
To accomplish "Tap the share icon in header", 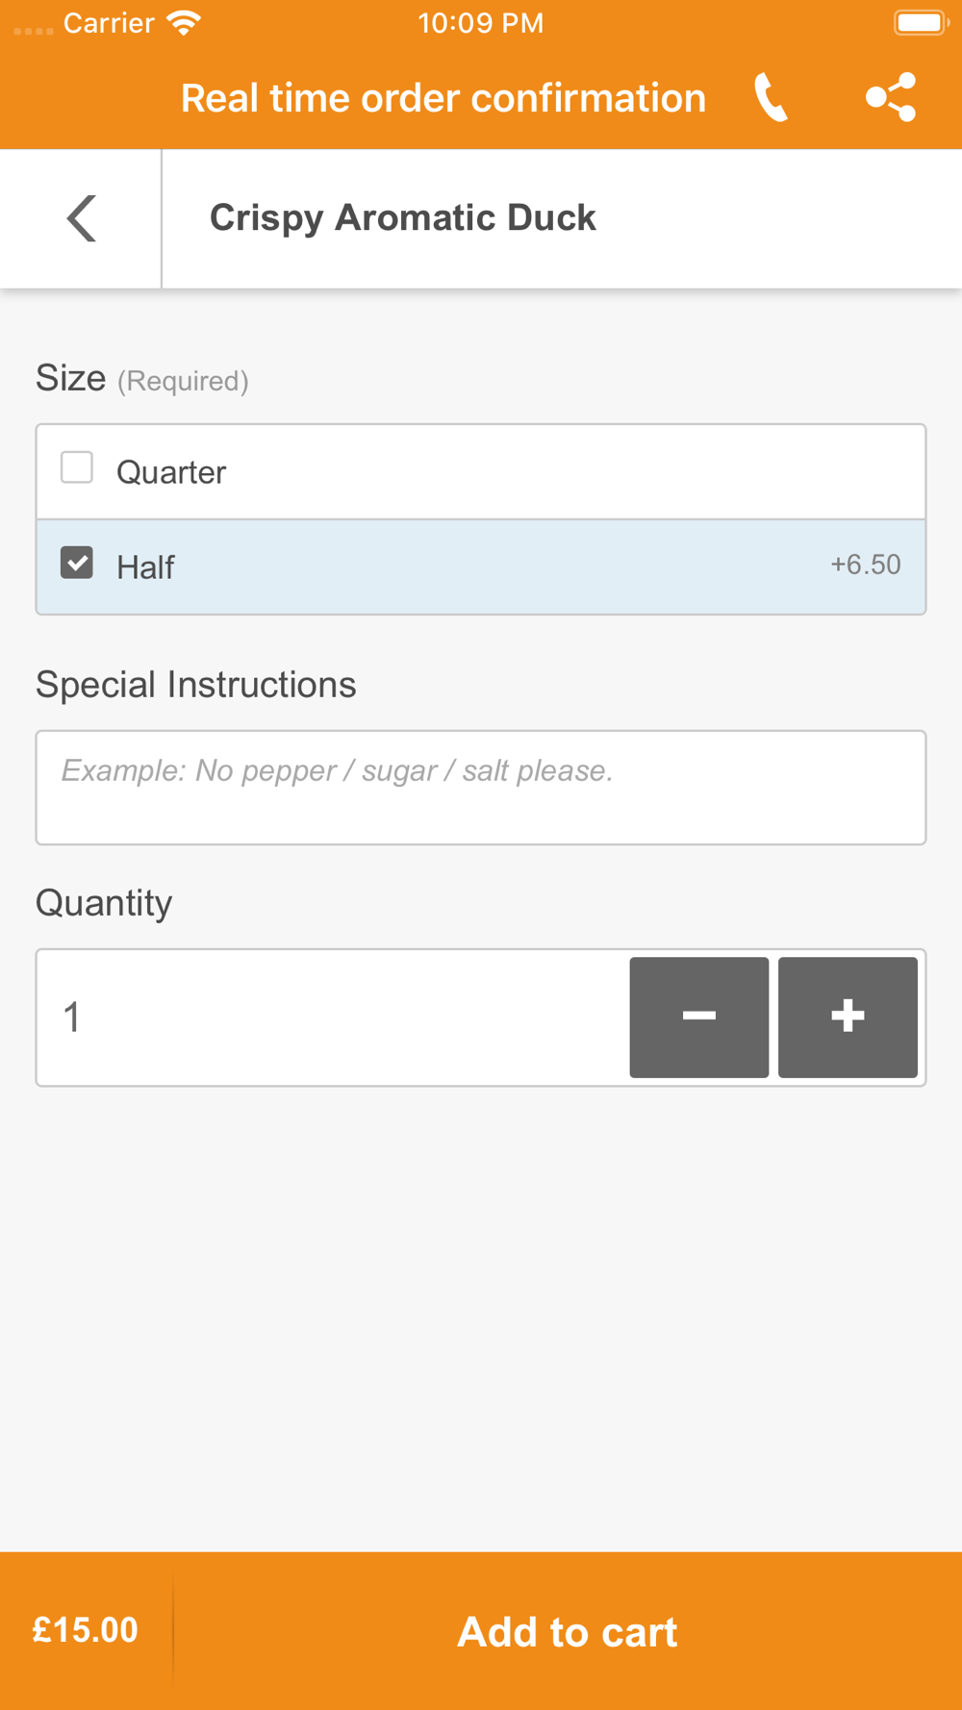I will point(891,98).
